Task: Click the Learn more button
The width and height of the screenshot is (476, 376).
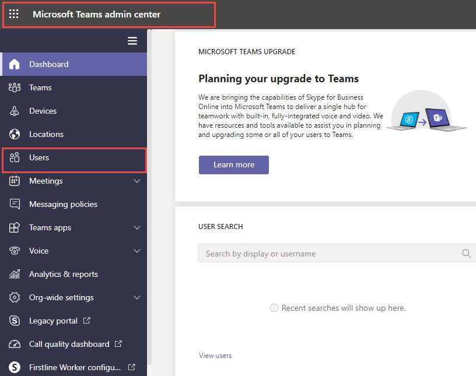Action: (234, 165)
